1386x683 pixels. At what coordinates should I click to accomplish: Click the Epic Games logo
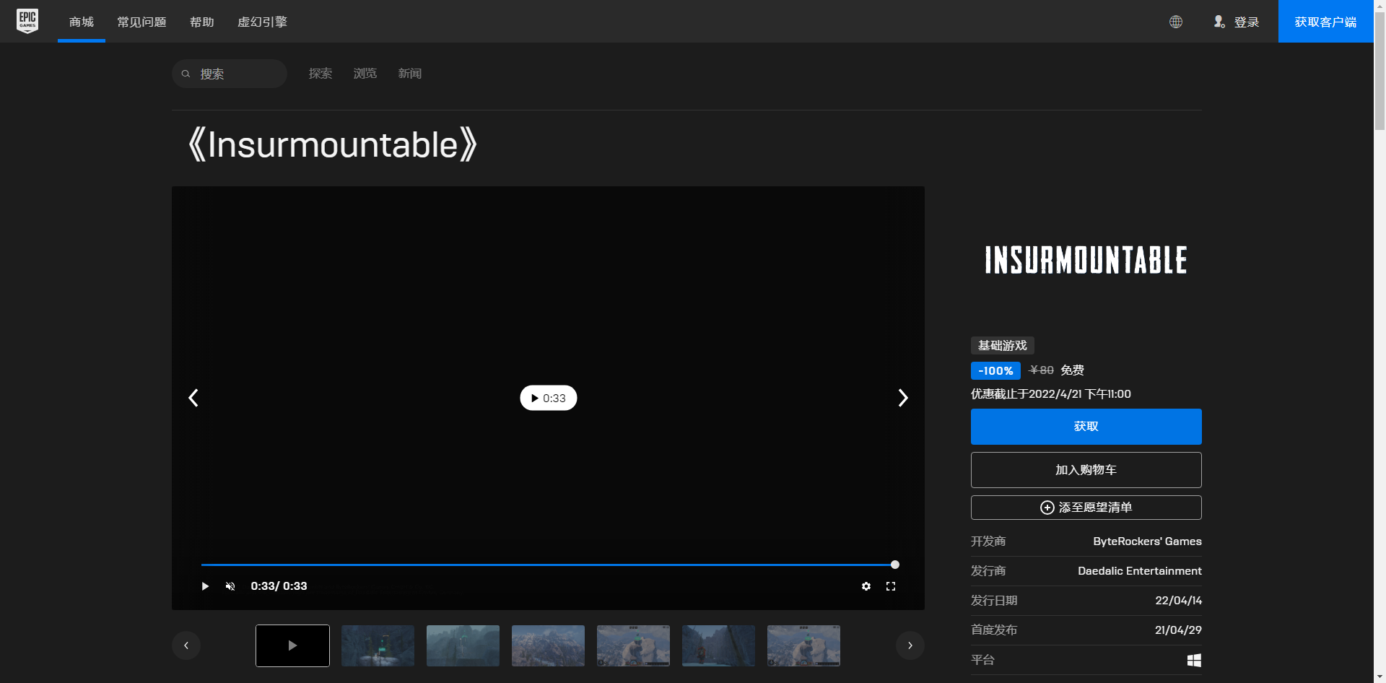click(27, 21)
